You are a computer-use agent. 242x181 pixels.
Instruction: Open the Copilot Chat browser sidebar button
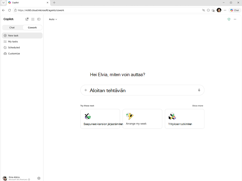235,10
